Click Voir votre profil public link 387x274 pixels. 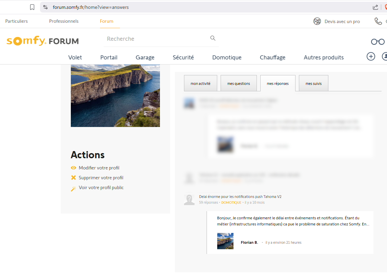click(x=101, y=187)
